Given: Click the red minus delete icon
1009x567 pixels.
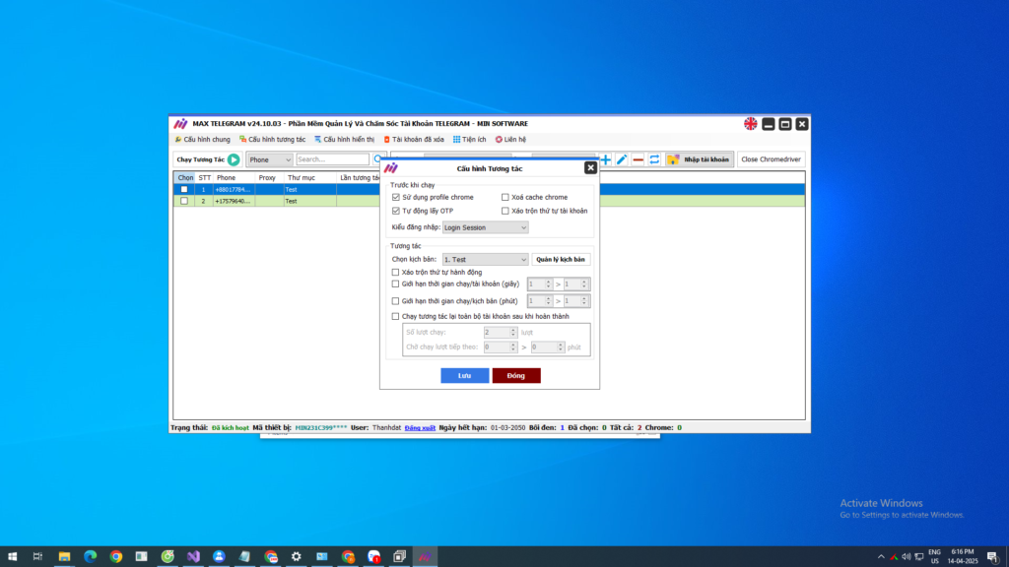Looking at the screenshot, I should pyautogui.click(x=638, y=158).
